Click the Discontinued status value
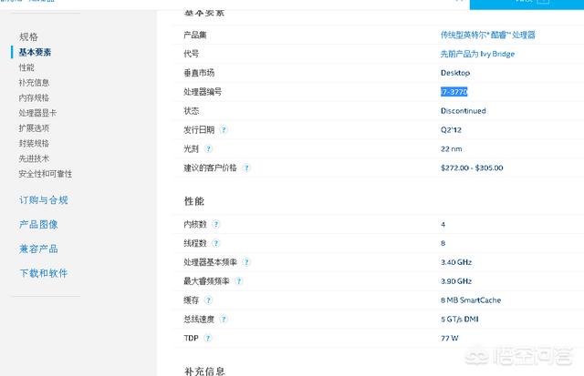Image resolution: width=584 pixels, height=376 pixels. pos(463,111)
